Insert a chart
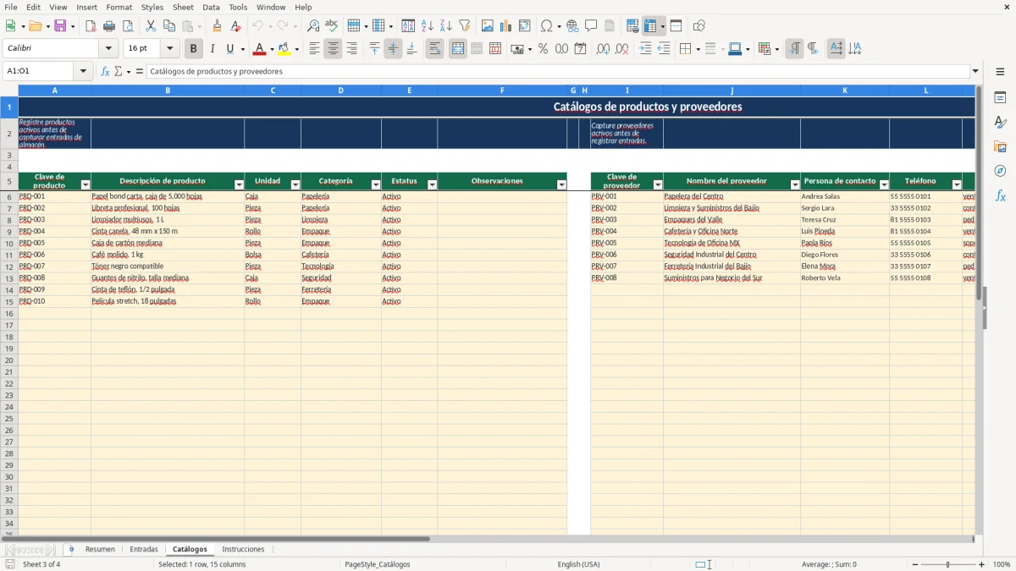1016x571 pixels. pyautogui.click(x=506, y=26)
